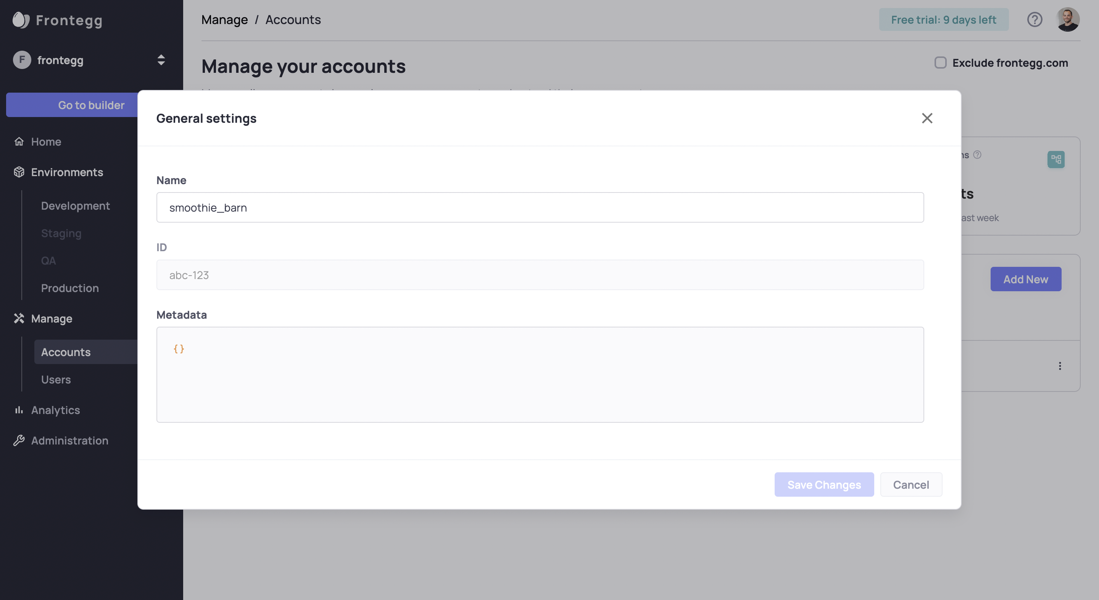This screenshot has height=600, width=1099.
Task: Click the Administration wrench icon
Action: 19,440
